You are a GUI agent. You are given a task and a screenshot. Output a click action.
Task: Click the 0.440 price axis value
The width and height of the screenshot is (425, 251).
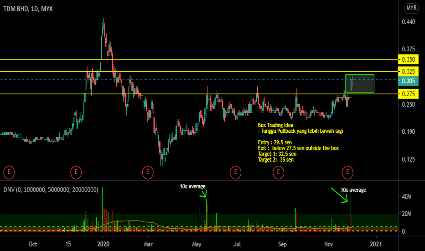[408, 22]
